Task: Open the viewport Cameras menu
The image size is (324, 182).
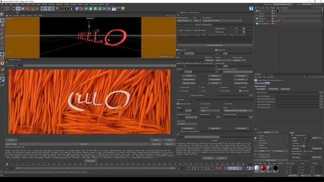Action: pos(16,16)
